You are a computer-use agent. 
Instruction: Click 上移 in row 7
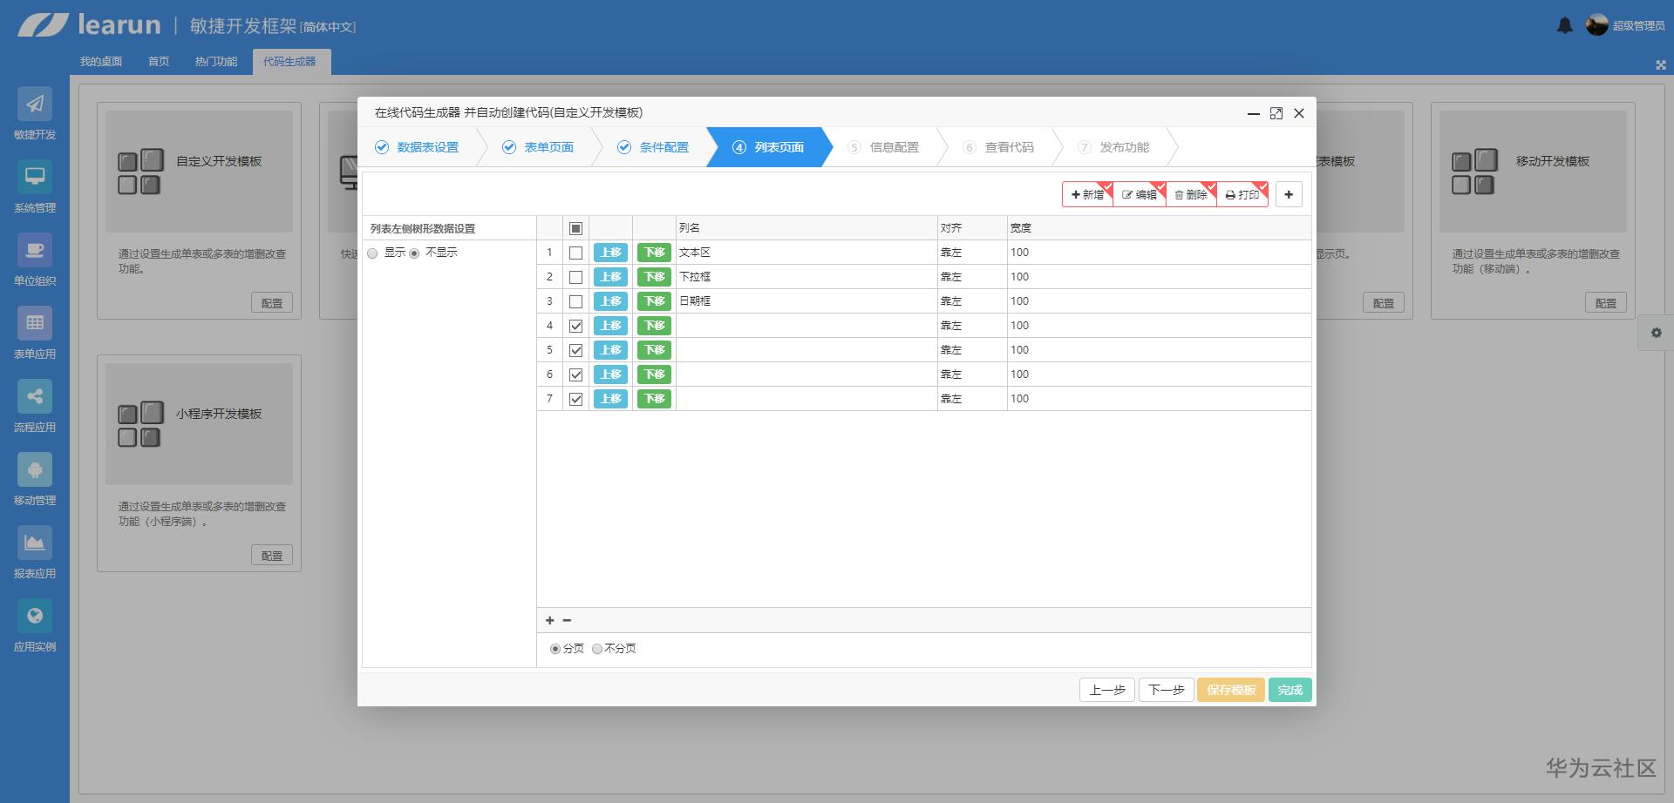pos(610,399)
